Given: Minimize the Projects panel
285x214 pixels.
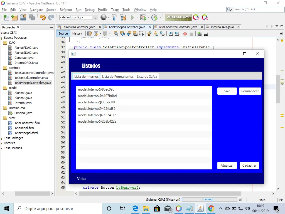Looking at the screenshot, I should [51, 28].
